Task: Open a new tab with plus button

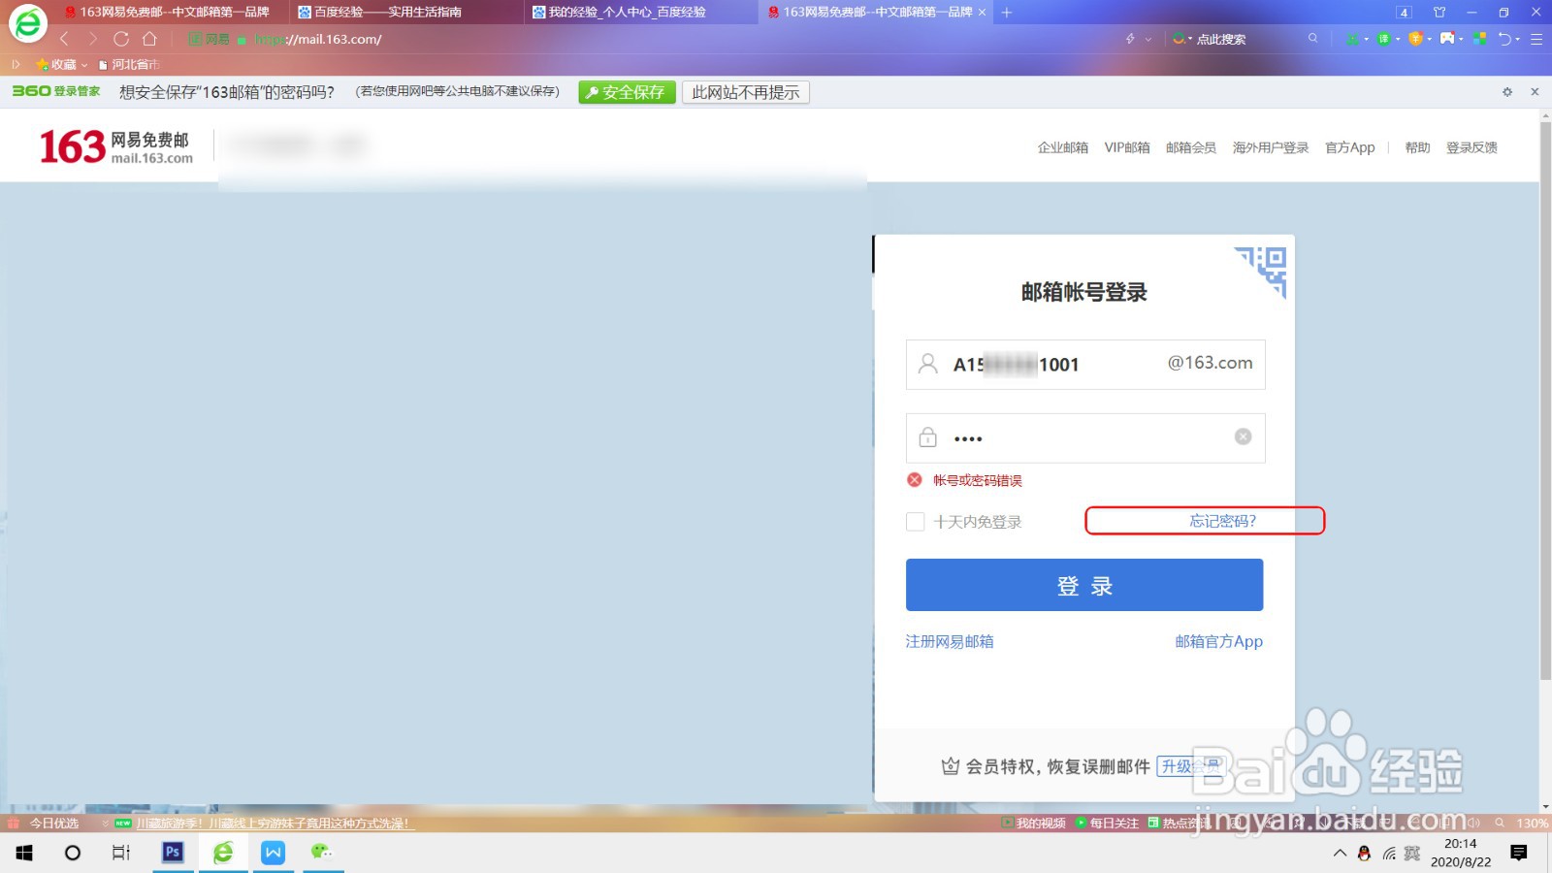Action: click(1007, 12)
